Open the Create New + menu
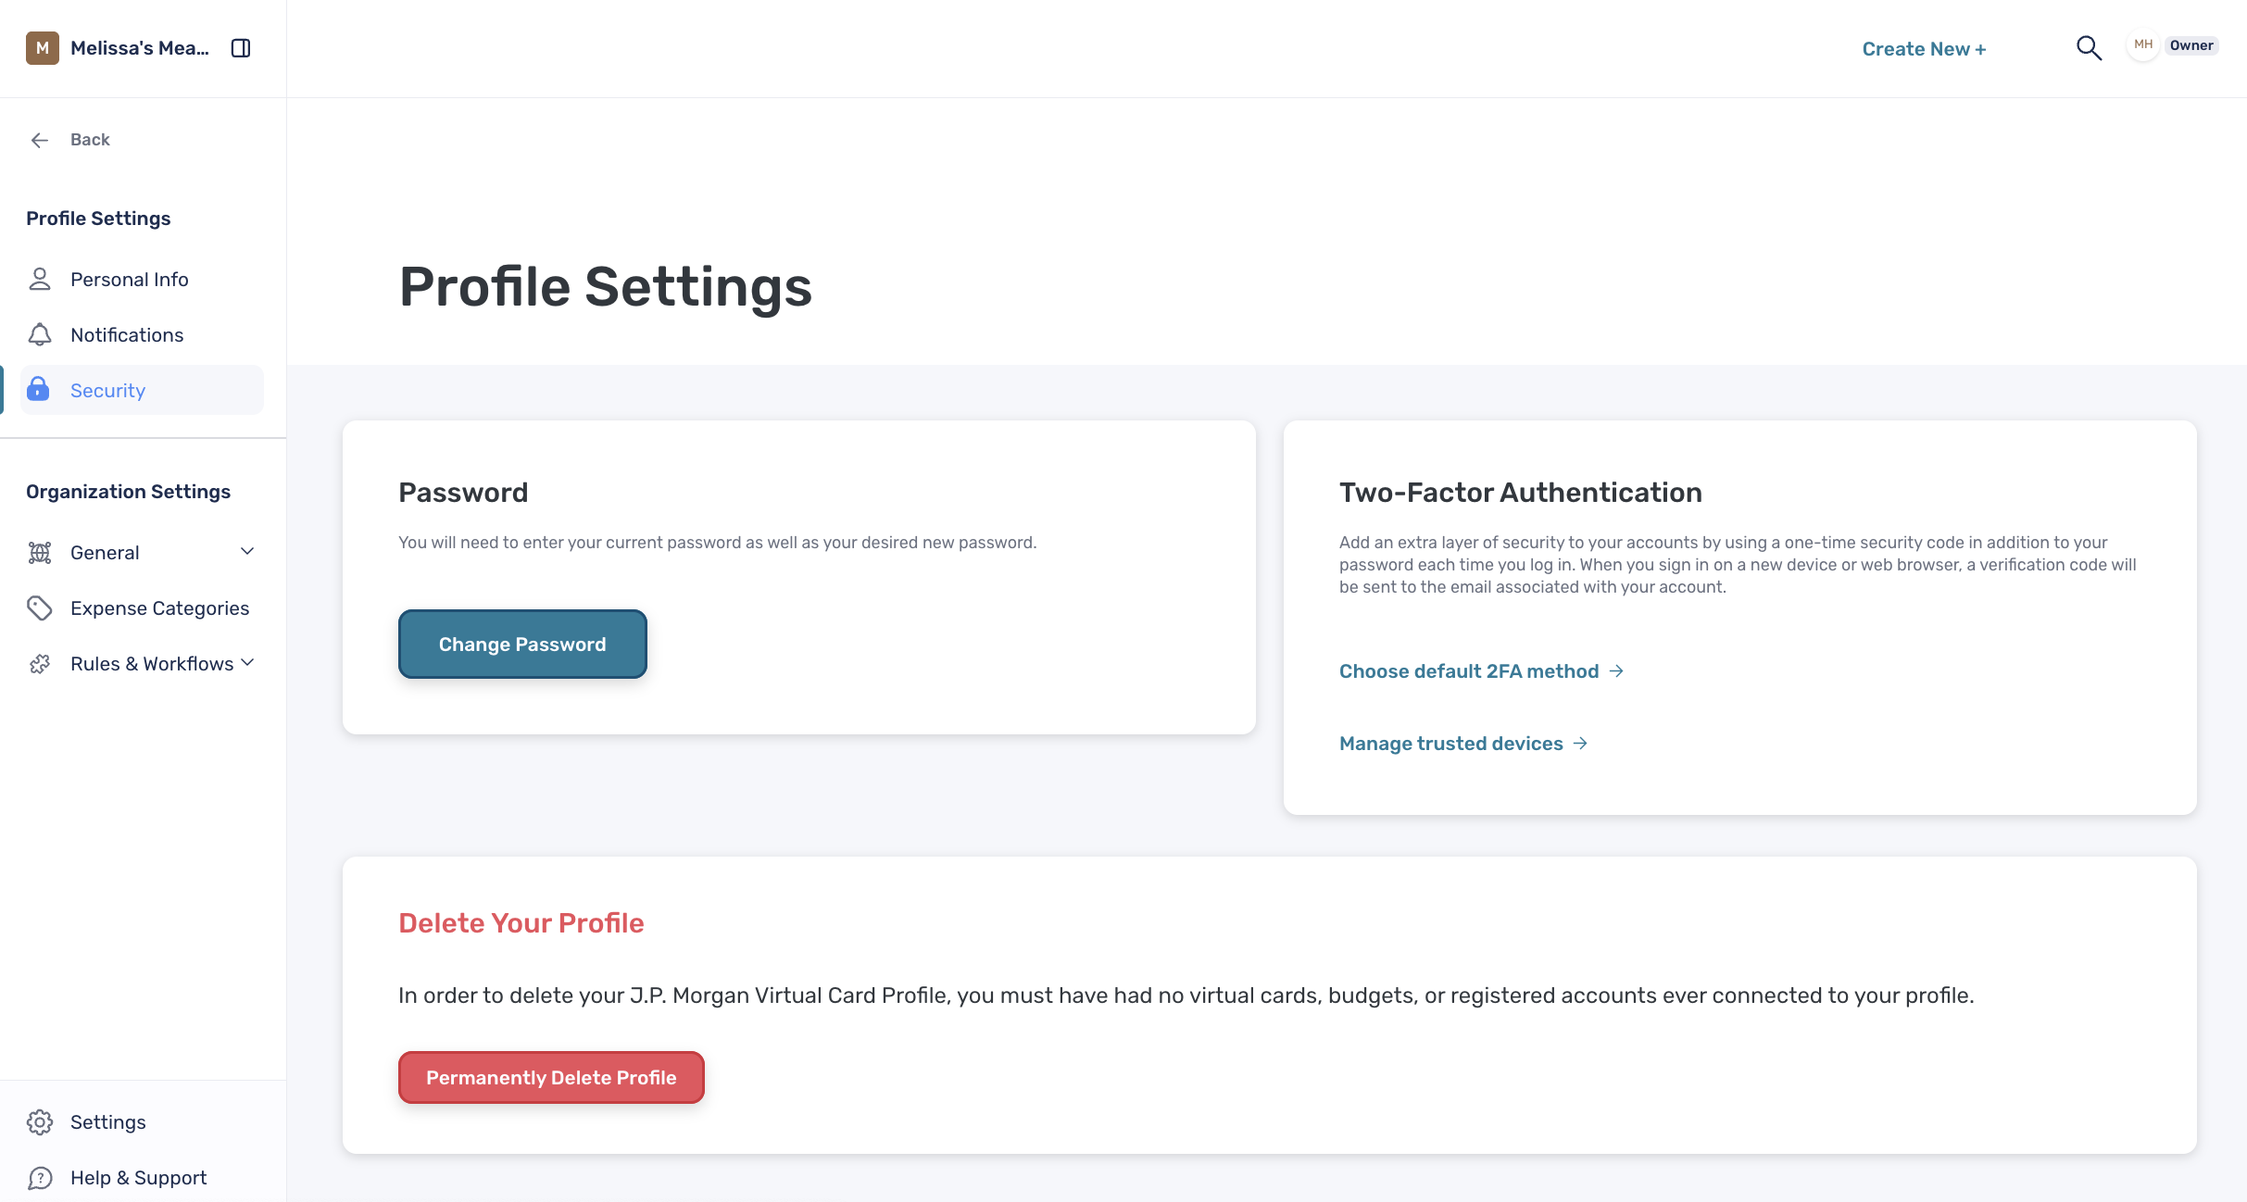This screenshot has height=1202, width=2247. [x=1924, y=49]
